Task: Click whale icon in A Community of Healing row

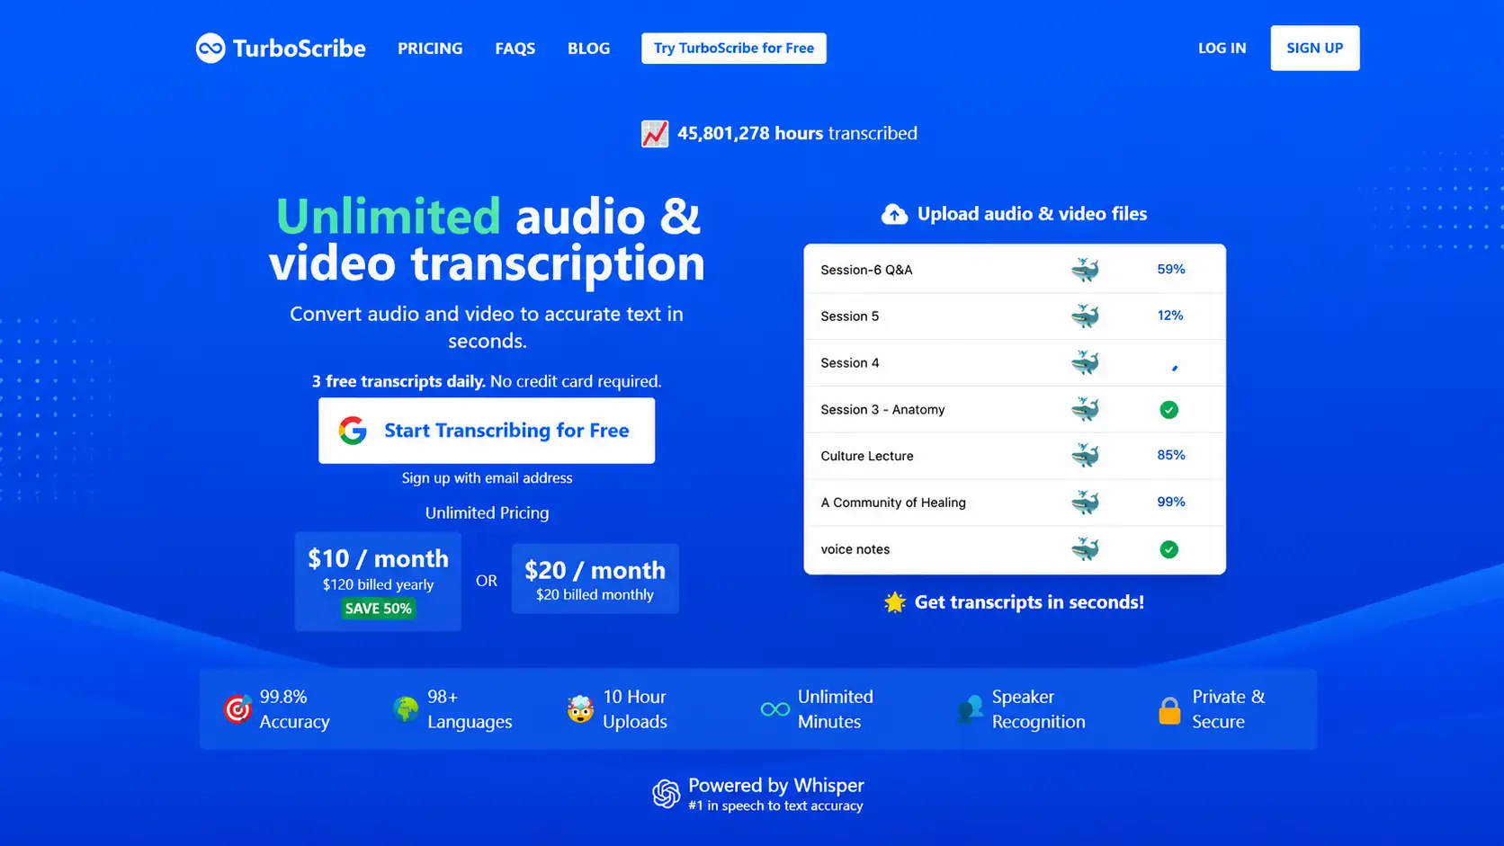Action: pyautogui.click(x=1085, y=503)
